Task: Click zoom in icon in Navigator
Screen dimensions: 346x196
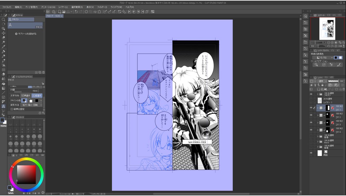Action: [332, 42]
